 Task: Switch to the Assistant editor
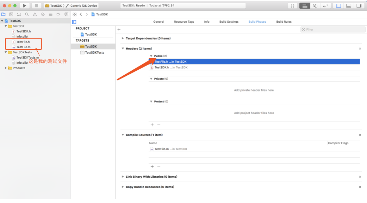315,6
